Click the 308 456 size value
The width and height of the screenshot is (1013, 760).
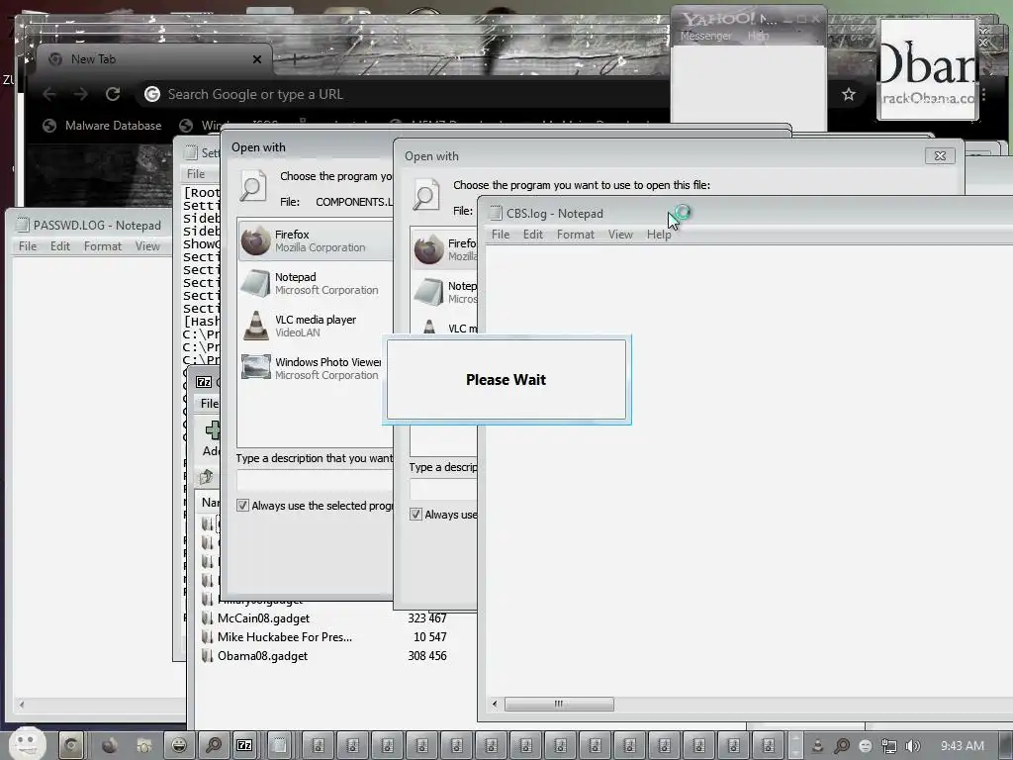click(427, 656)
